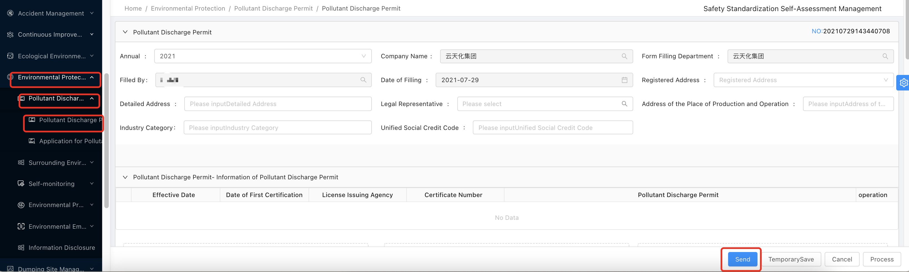Click the Dumping Site Management sidebar icon
Image resolution: width=909 pixels, height=272 pixels.
[10, 269]
